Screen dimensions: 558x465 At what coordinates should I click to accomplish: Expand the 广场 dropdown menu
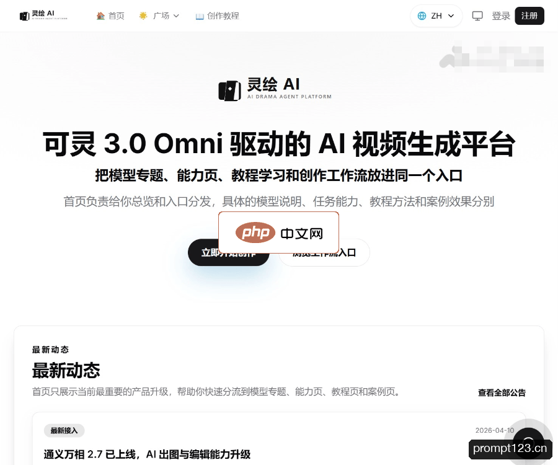click(x=159, y=15)
